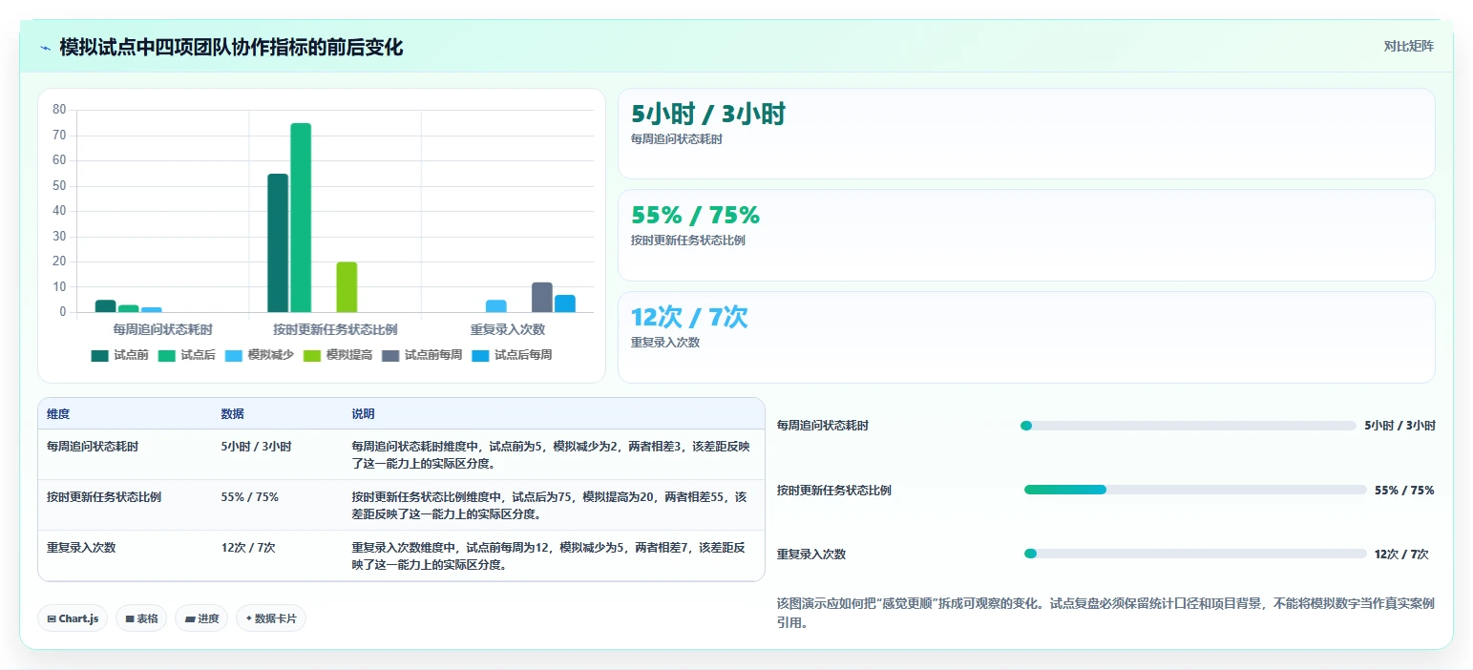Click 每周追问状态耗时 progress bar
Screen dimensions: 1473x670
[x=1189, y=426]
